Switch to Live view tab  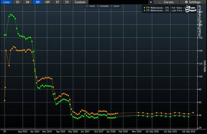point(7,2)
